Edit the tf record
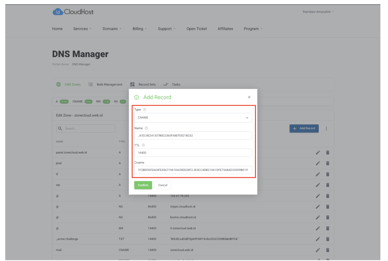The width and height of the screenshot is (388, 261). pos(318,174)
